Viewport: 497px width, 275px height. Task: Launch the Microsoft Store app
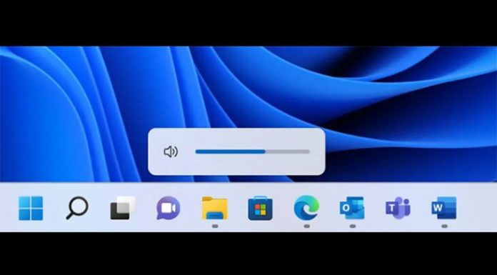tap(260, 208)
